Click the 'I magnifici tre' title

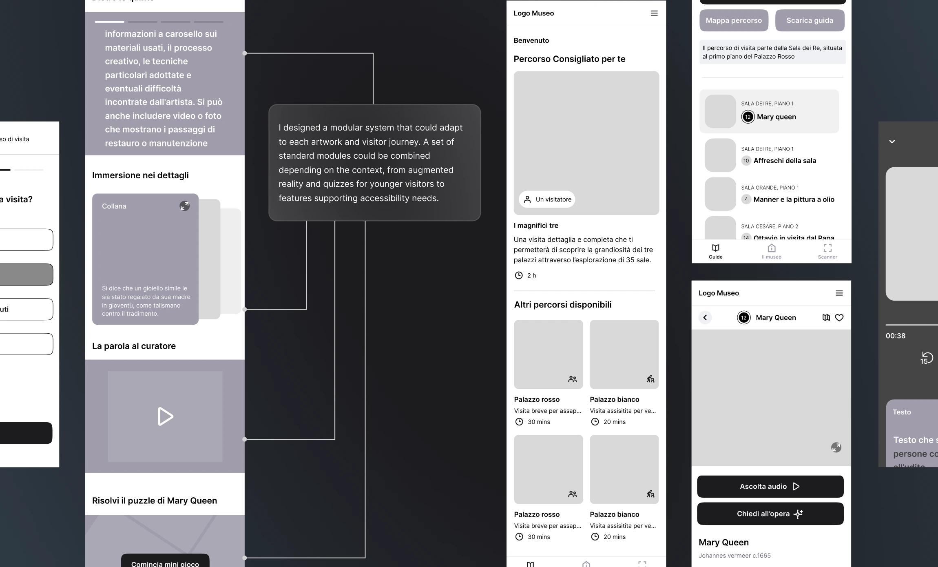pyautogui.click(x=536, y=226)
